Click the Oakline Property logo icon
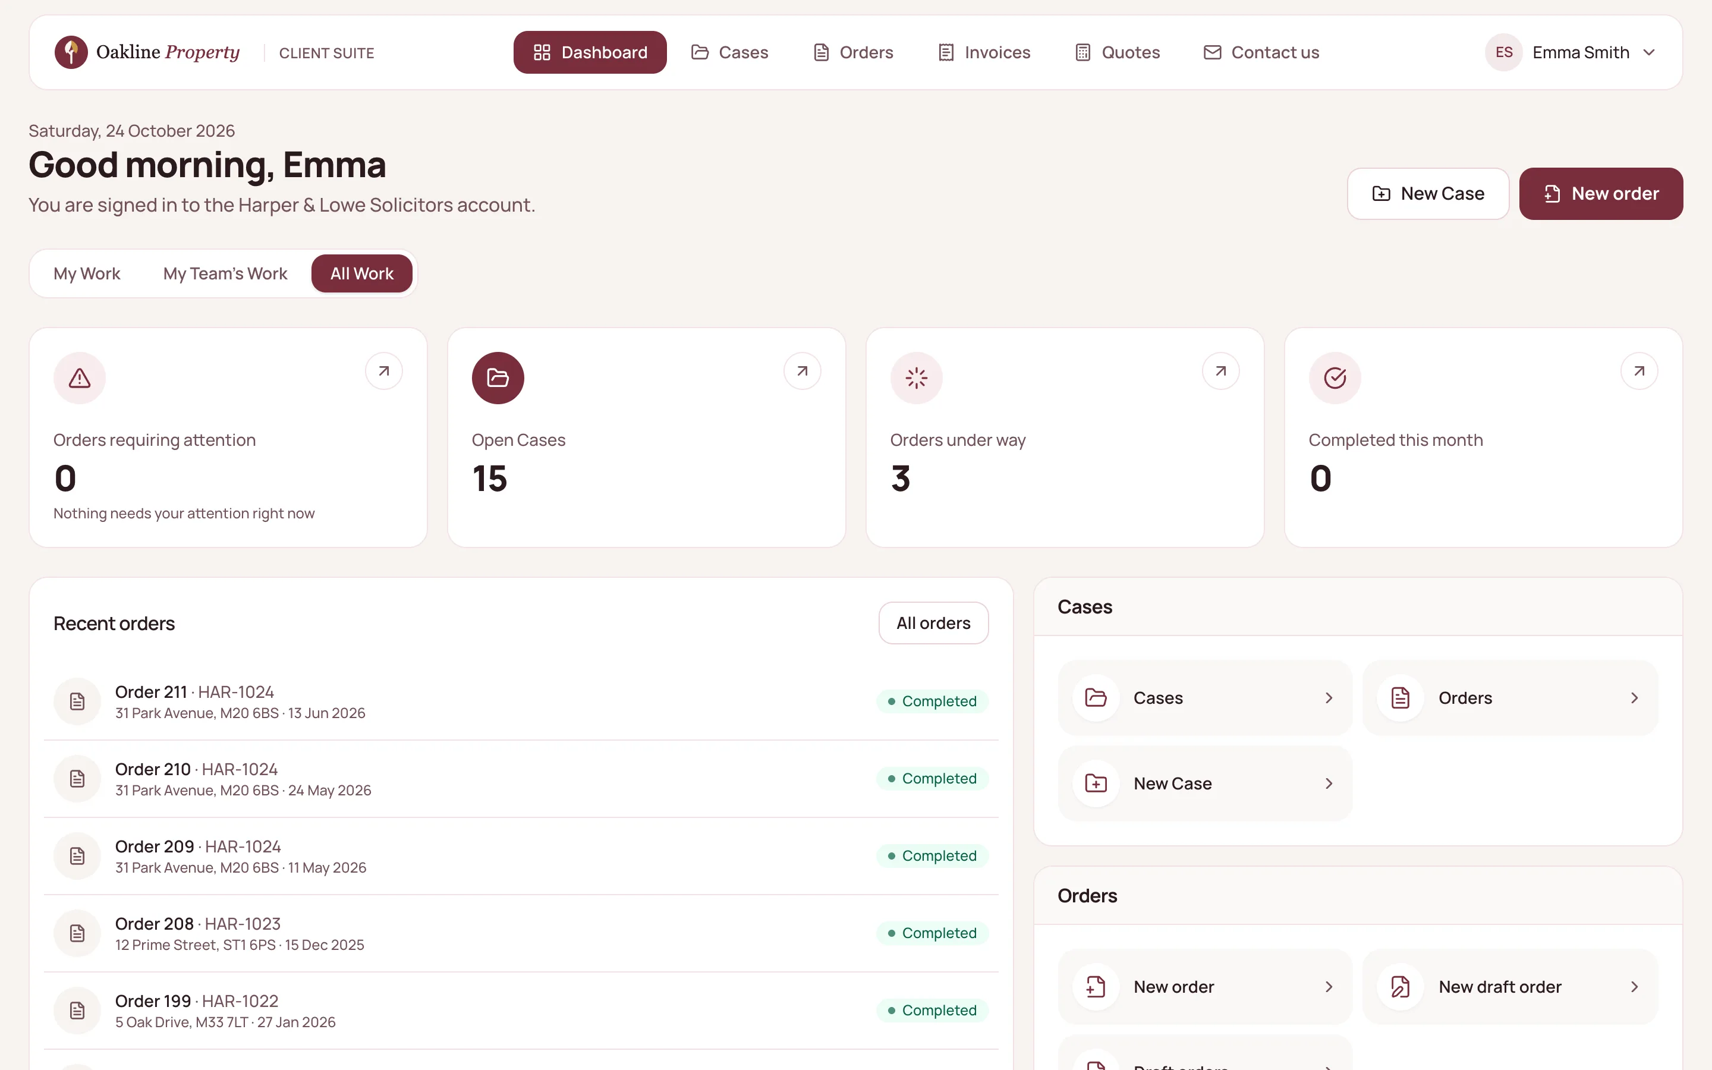Screen dimensions: 1712x1070 tap(71, 52)
